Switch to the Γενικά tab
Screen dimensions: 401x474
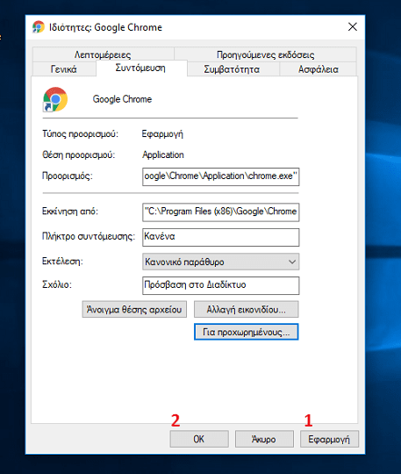64,69
